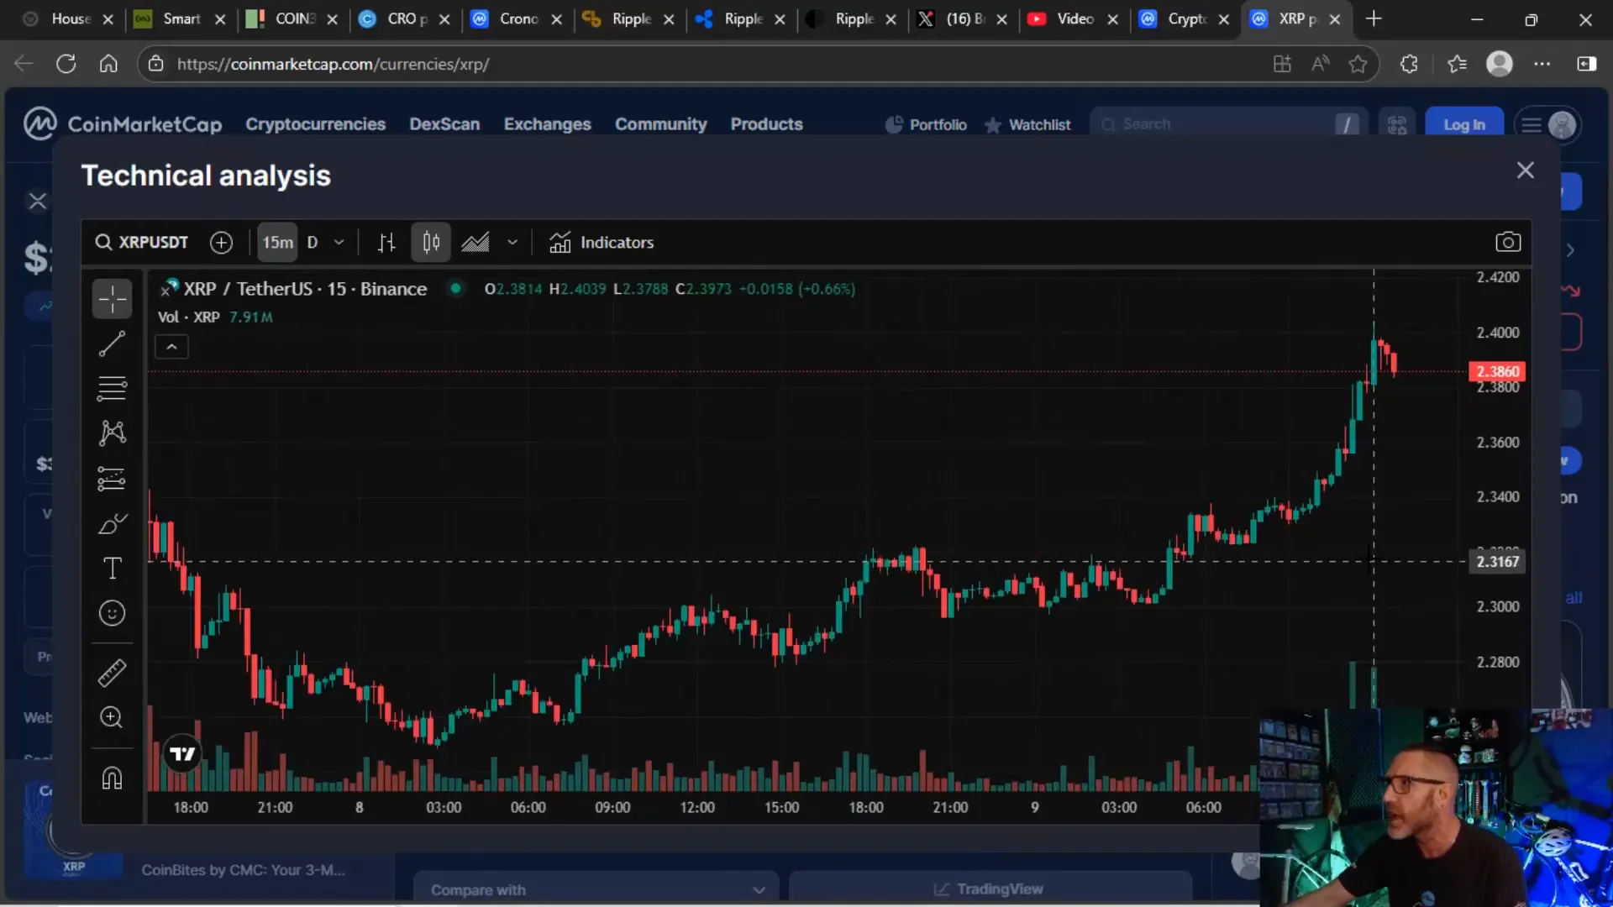Screen dimensions: 1613x907
Task: Open the Fibonacci retracement tools
Action: pyautogui.click(x=112, y=388)
